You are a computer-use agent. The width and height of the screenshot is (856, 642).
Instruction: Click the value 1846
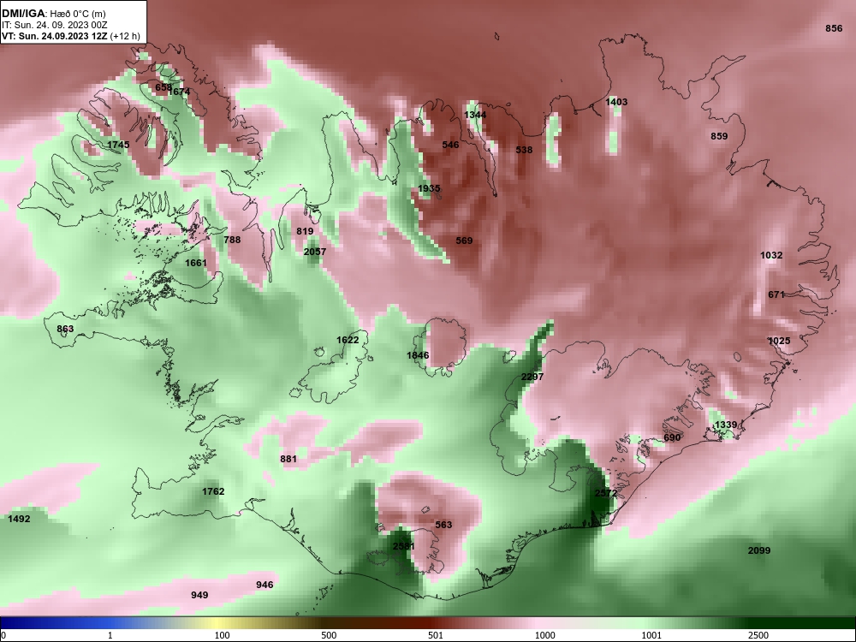point(418,355)
